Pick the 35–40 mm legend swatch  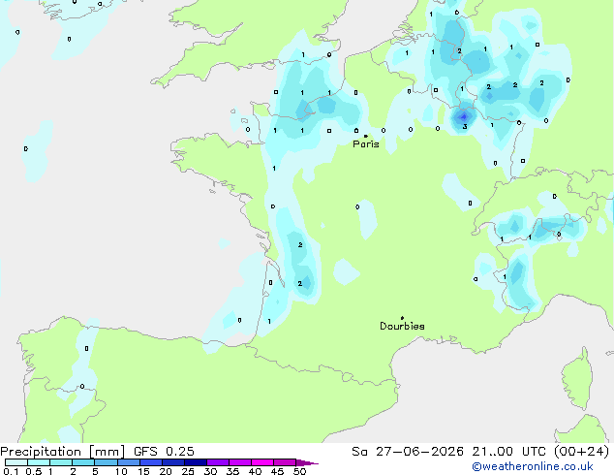click(239, 462)
